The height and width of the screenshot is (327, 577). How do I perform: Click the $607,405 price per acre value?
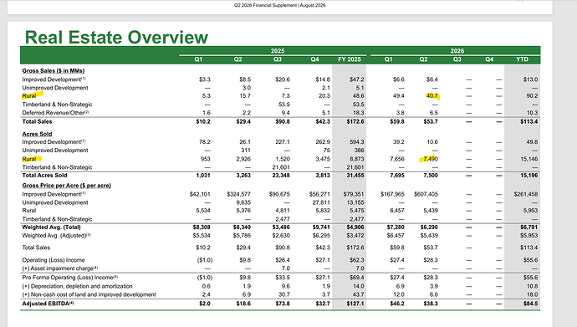[x=426, y=194]
